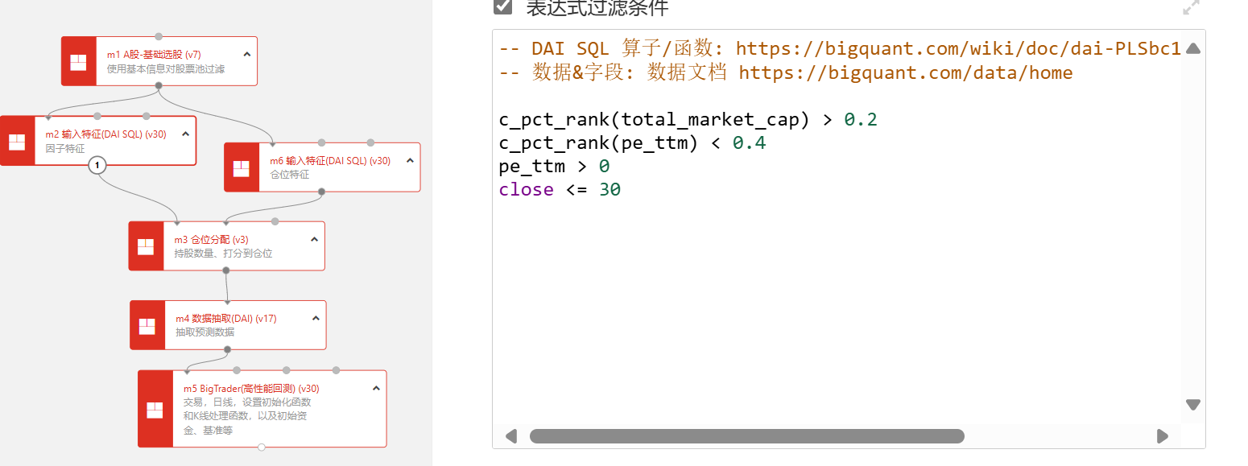Collapse the m2 输入特征 module chevron
The image size is (1248, 466).
(185, 134)
